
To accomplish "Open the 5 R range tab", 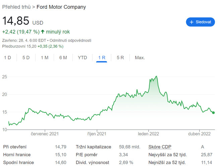I will [120, 58].
